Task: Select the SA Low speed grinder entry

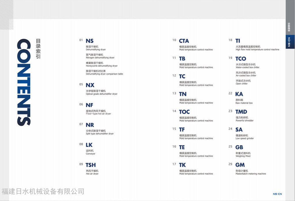Action: (x=239, y=130)
